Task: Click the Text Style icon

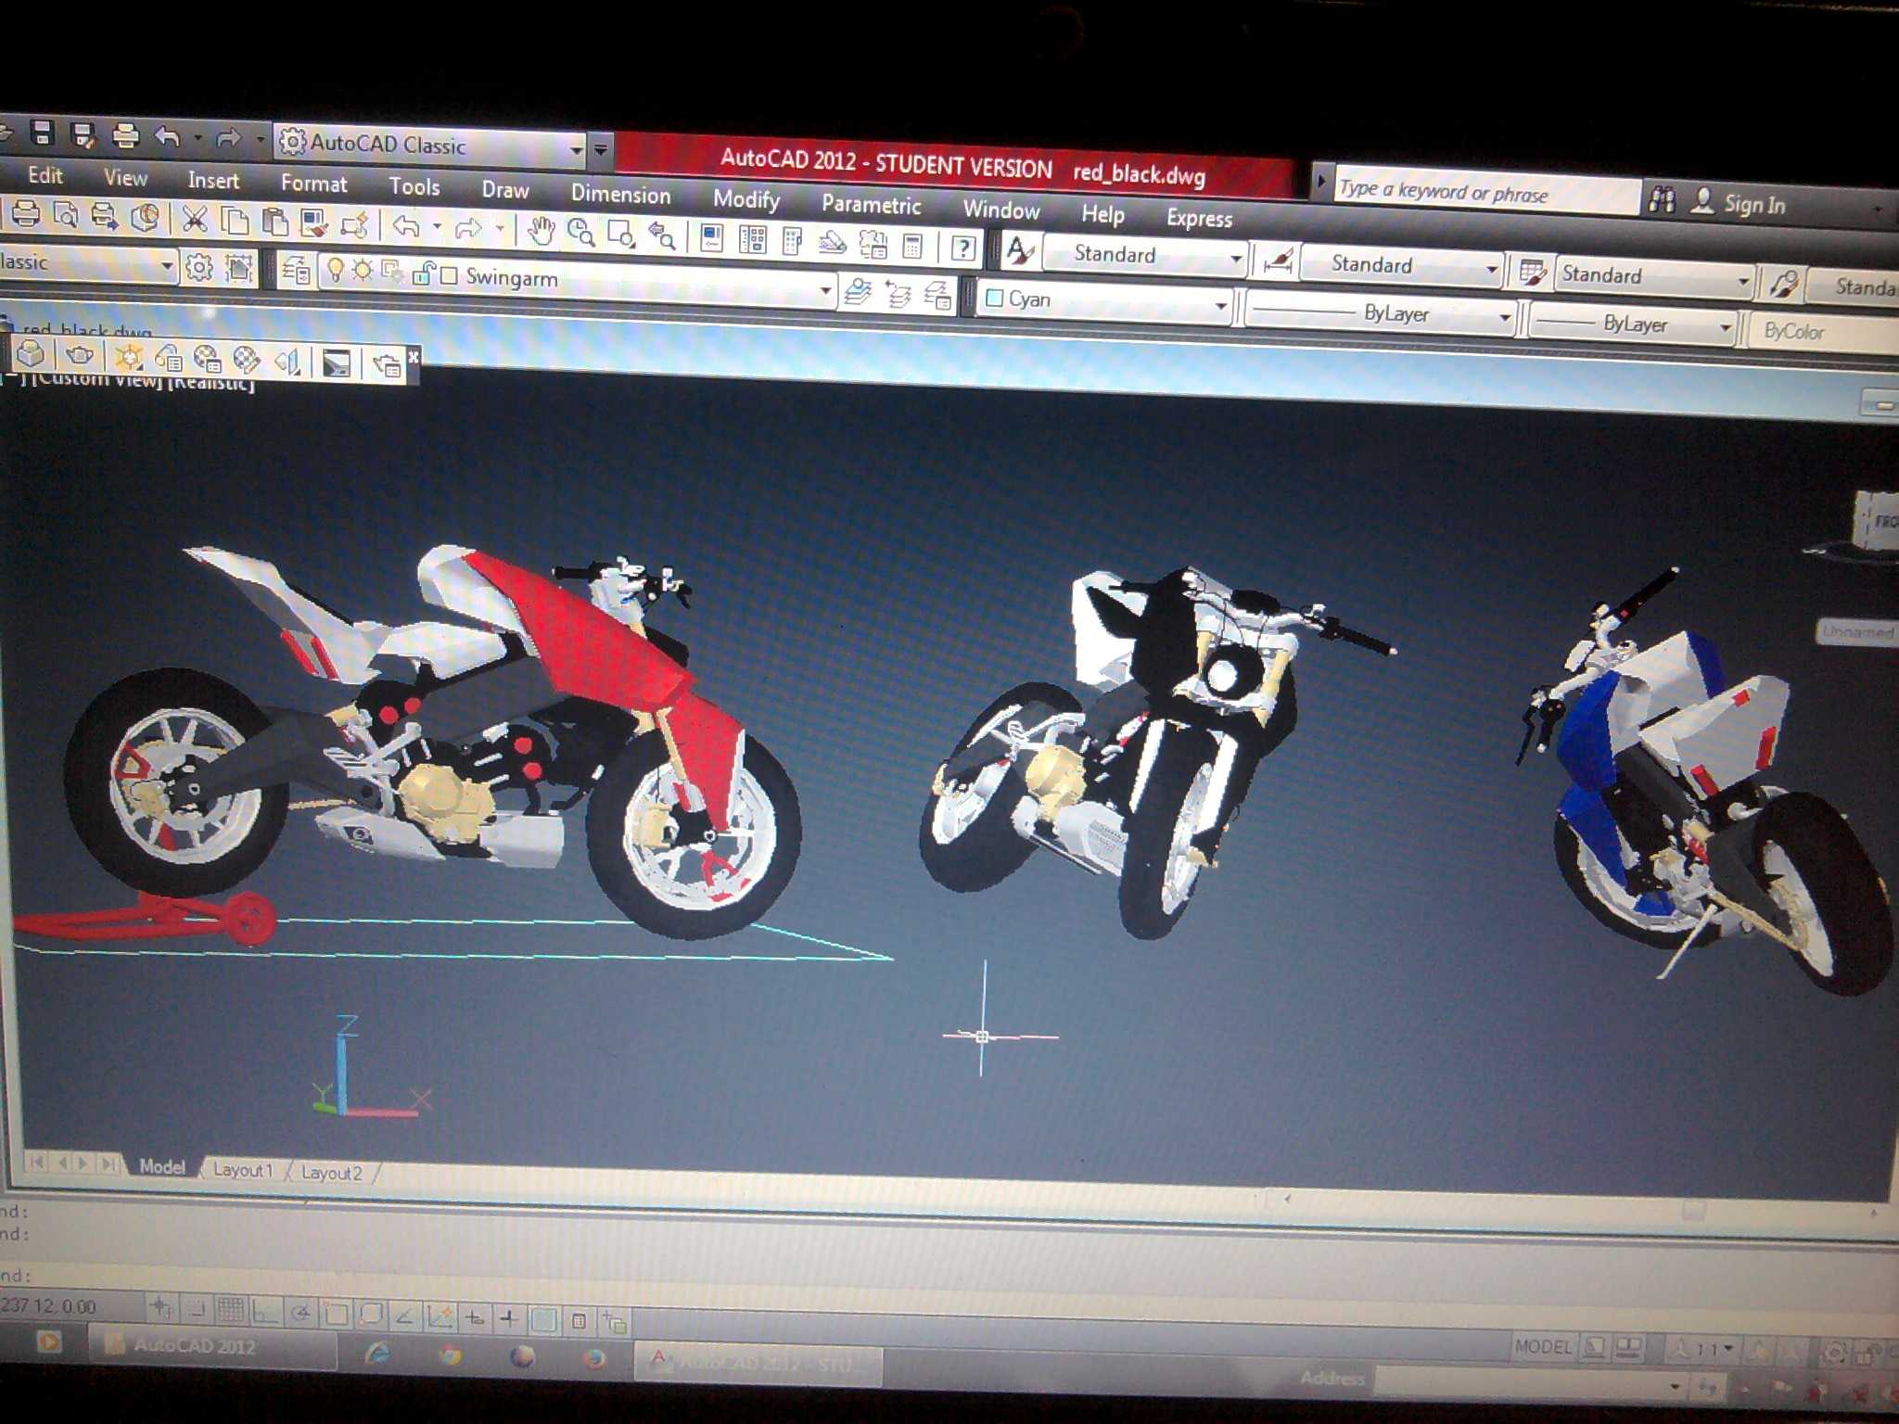Action: [1020, 250]
